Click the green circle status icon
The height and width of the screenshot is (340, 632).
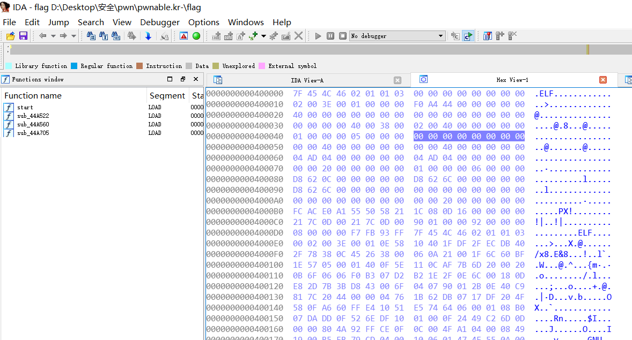click(x=196, y=36)
